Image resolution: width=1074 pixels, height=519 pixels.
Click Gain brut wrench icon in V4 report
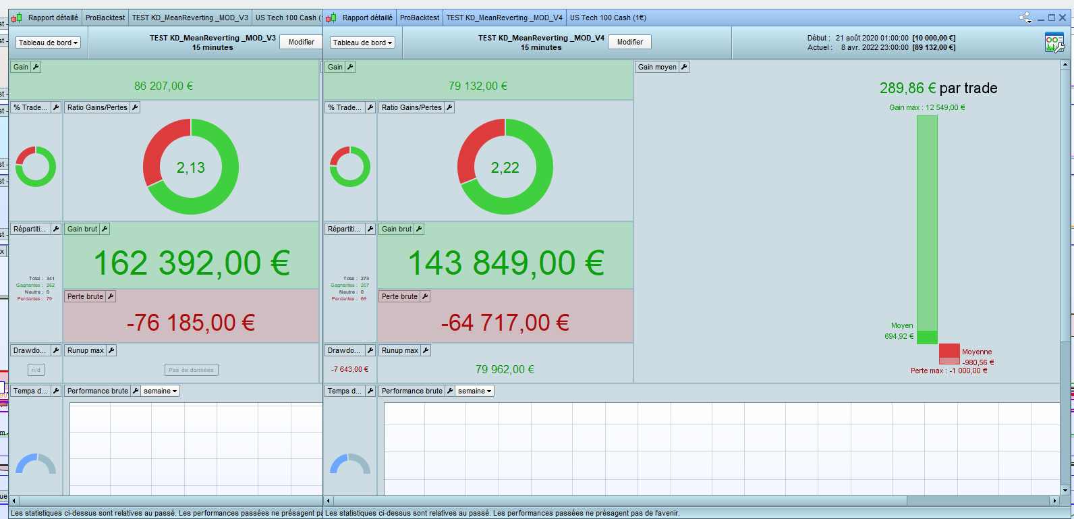[419, 229]
